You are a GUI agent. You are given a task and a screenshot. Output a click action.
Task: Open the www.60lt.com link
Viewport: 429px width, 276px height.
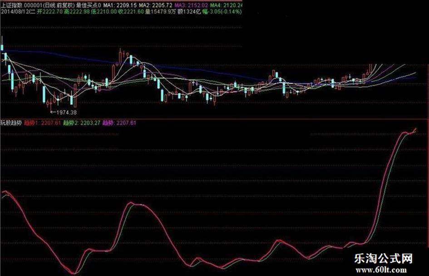pyautogui.click(x=381, y=270)
